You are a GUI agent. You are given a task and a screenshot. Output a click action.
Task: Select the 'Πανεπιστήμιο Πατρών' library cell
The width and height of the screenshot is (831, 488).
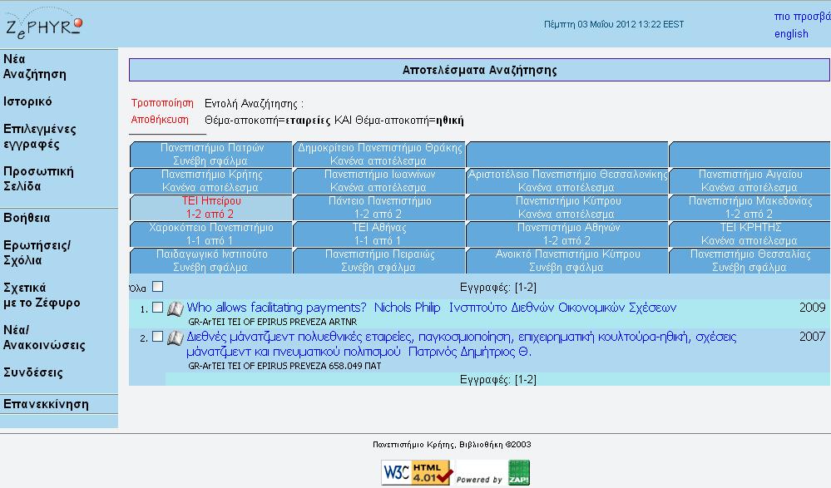[211, 154]
